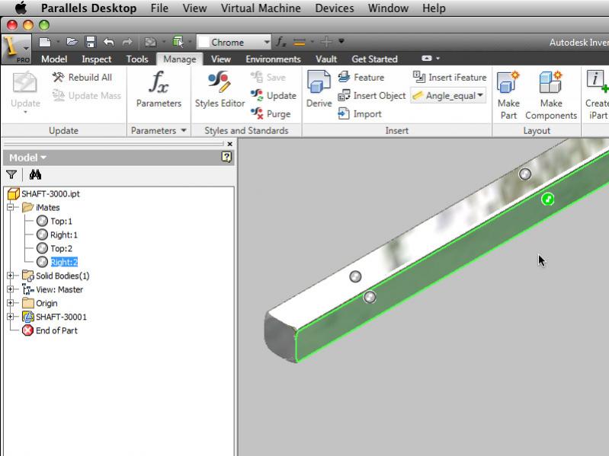This screenshot has height=456, width=609.
Task: Click the Import tool
Action: 360,113
